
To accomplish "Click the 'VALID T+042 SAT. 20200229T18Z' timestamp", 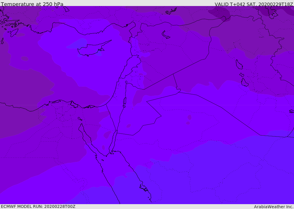I will pyautogui.click(x=254, y=4).
